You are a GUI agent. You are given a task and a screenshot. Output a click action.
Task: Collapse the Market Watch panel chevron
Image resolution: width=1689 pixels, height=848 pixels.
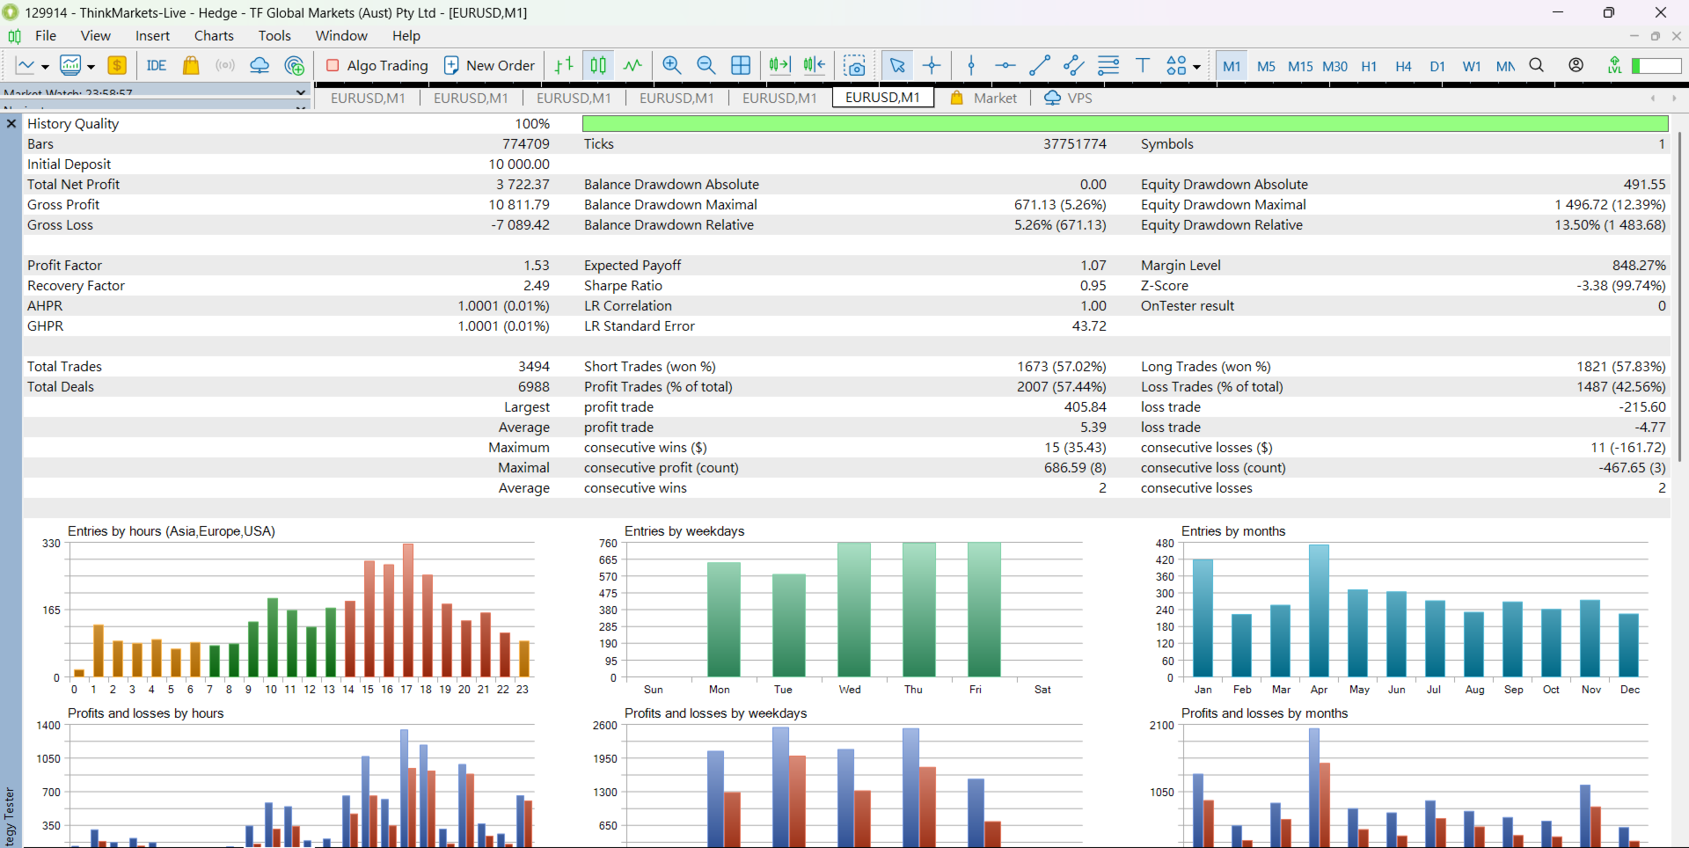pyautogui.click(x=301, y=91)
